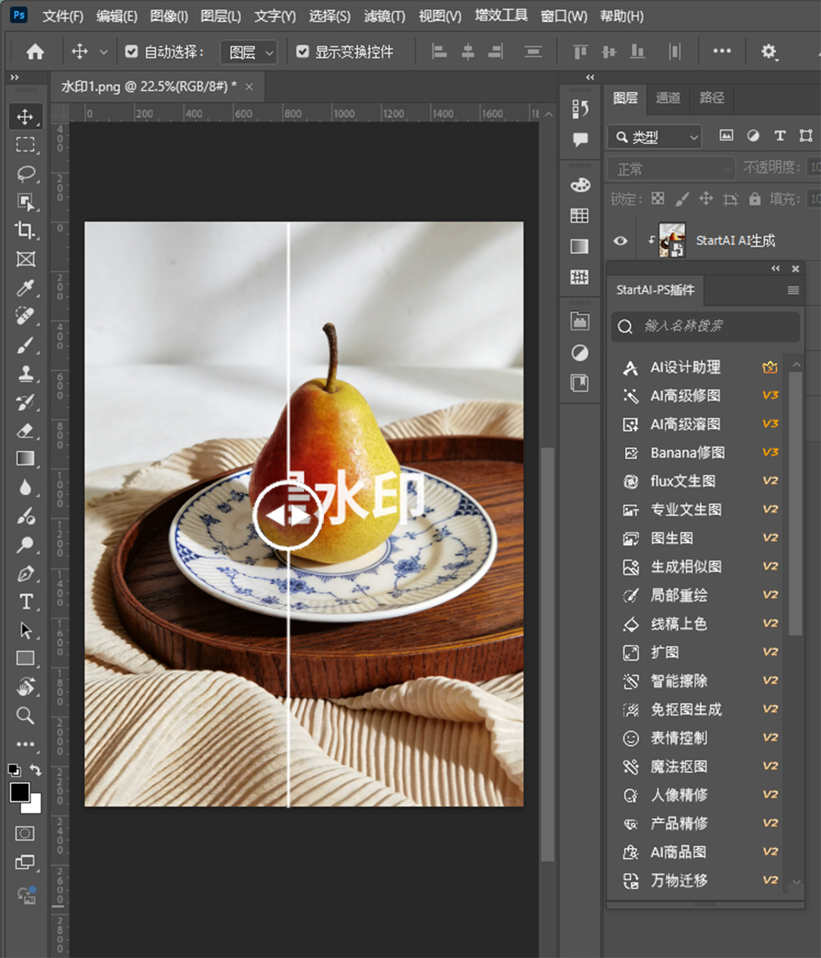
Task: Select the Pen tool
Action: point(26,573)
